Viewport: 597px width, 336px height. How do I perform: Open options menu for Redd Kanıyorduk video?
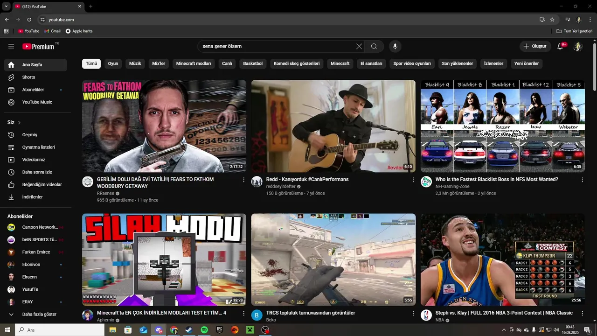tap(413, 180)
